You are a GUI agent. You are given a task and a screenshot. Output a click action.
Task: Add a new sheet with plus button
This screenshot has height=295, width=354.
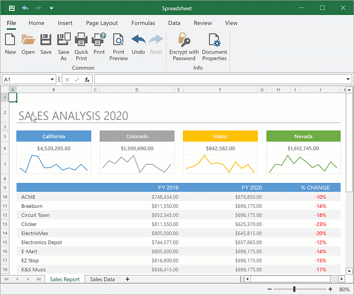coord(128,279)
